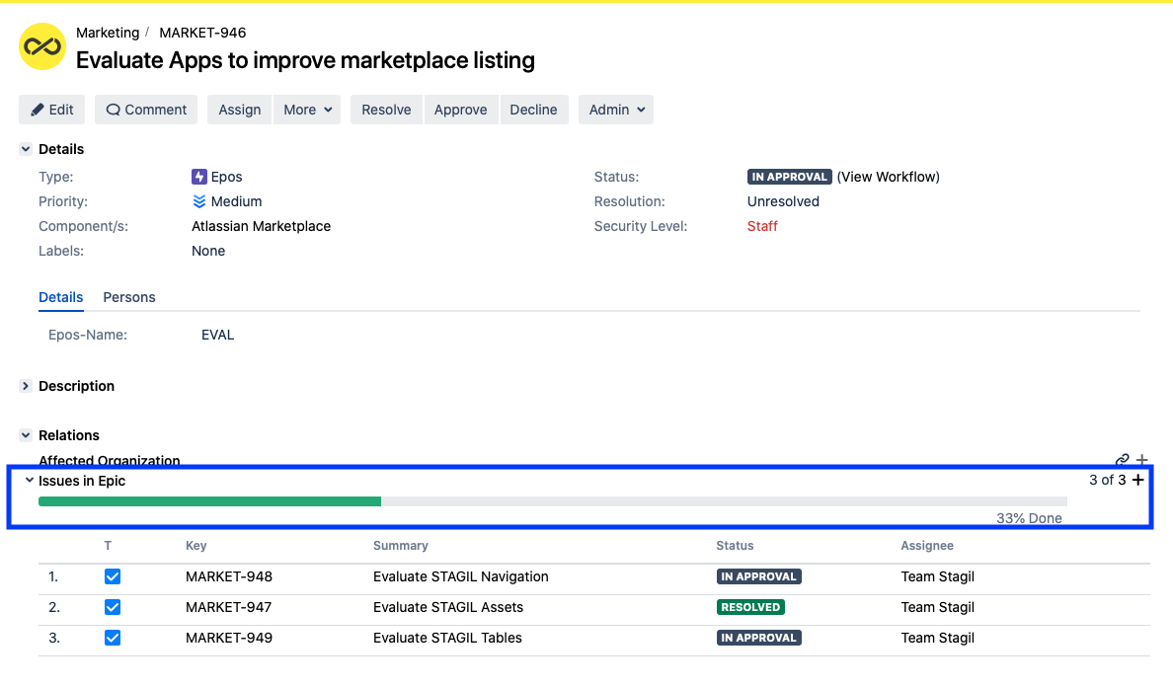Open issue MARKET-947
The width and height of the screenshot is (1173, 687).
(229, 608)
